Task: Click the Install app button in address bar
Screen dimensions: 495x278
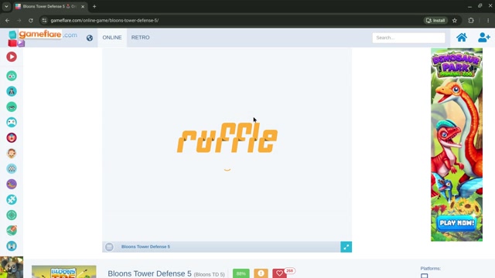Action: [x=435, y=21]
